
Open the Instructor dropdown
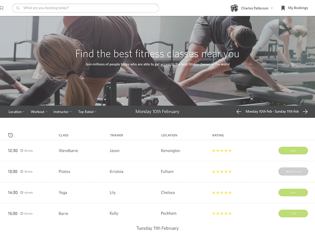62,112
